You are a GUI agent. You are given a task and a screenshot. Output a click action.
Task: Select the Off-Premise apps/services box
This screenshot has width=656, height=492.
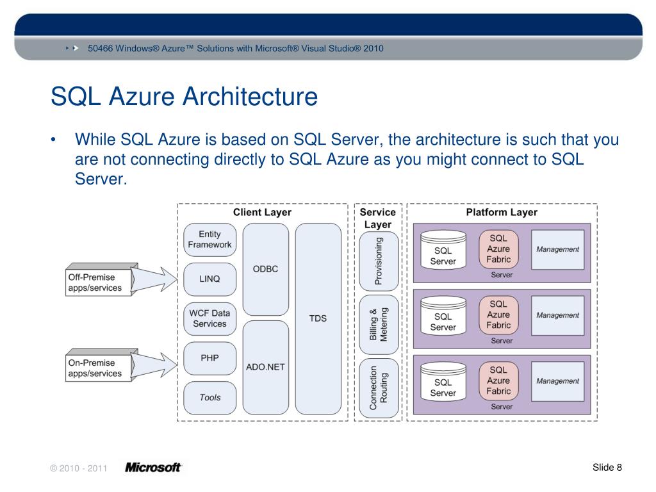98,283
